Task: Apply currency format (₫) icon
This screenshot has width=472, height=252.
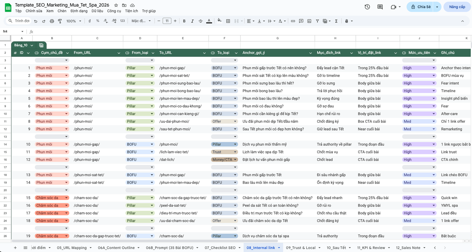Action: tap(89, 21)
